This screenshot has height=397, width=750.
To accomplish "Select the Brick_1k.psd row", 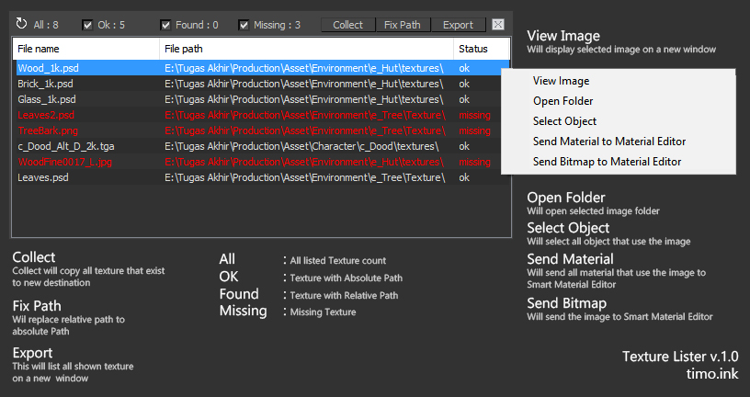I will point(45,84).
